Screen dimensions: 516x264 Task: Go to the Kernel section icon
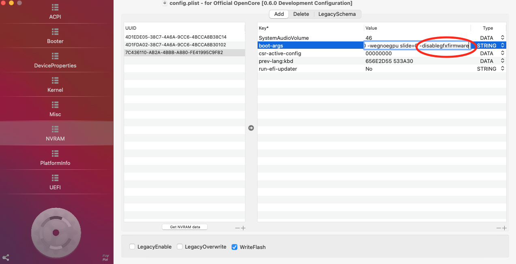point(55,80)
